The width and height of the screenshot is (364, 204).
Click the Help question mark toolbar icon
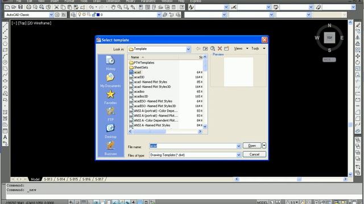pyautogui.click(x=182, y=7)
